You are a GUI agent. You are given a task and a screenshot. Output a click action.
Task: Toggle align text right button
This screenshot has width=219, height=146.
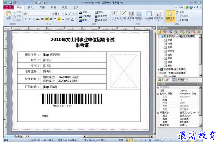pos(51,19)
